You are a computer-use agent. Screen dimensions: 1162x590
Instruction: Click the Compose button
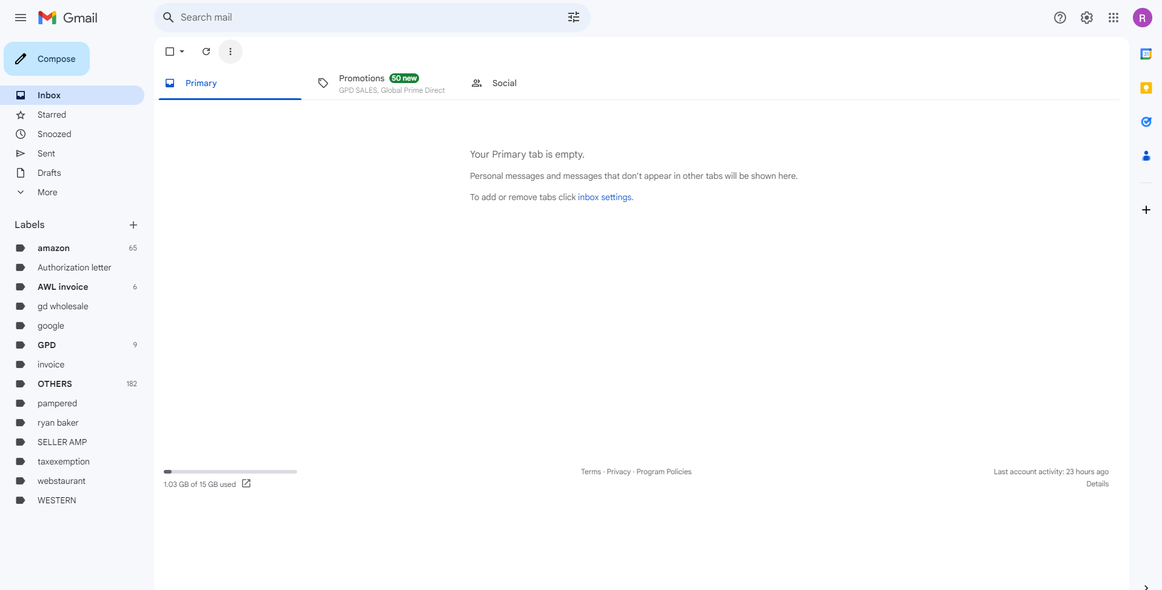tap(47, 59)
